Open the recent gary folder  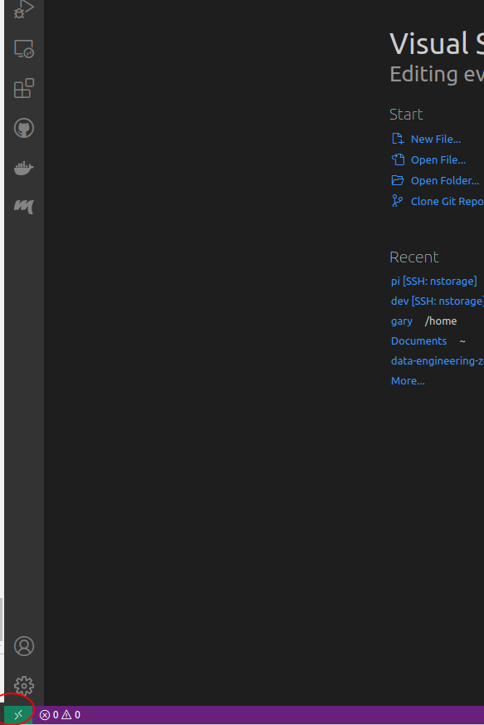(401, 321)
